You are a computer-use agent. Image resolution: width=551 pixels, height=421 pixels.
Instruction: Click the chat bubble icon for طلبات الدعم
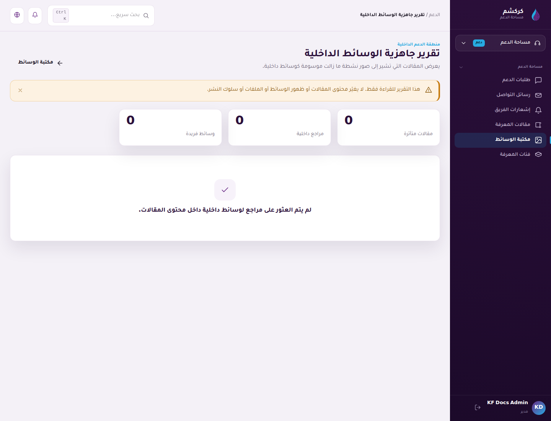pos(538,80)
